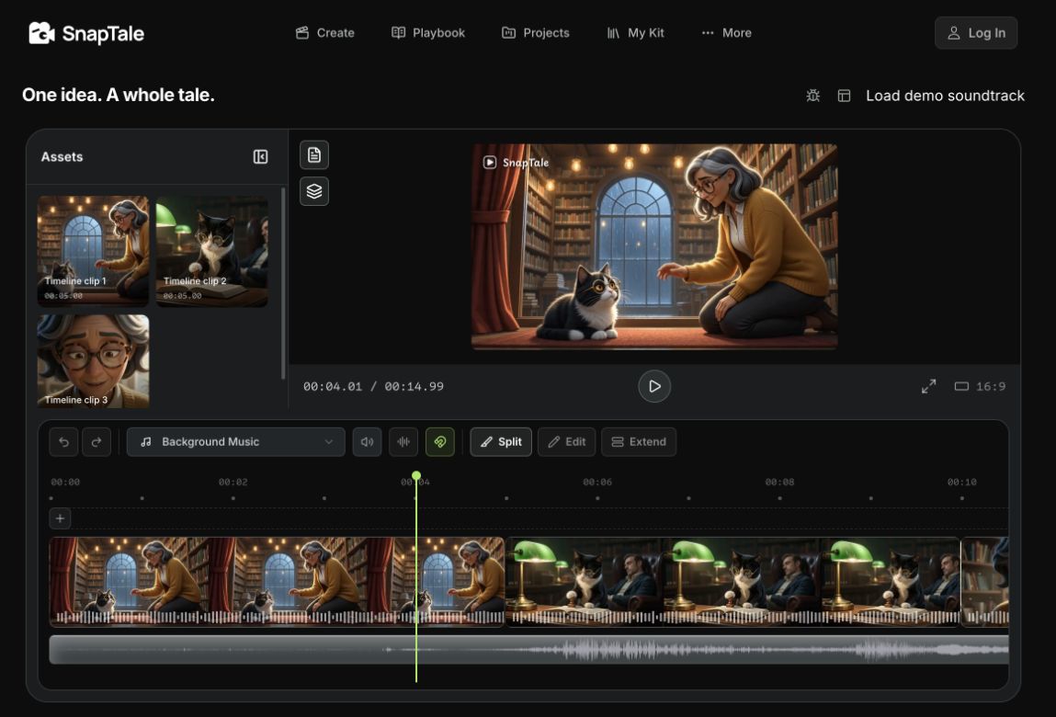This screenshot has height=717, width=1056.
Task: Toggle the audio waveform button
Action: pyautogui.click(x=403, y=442)
